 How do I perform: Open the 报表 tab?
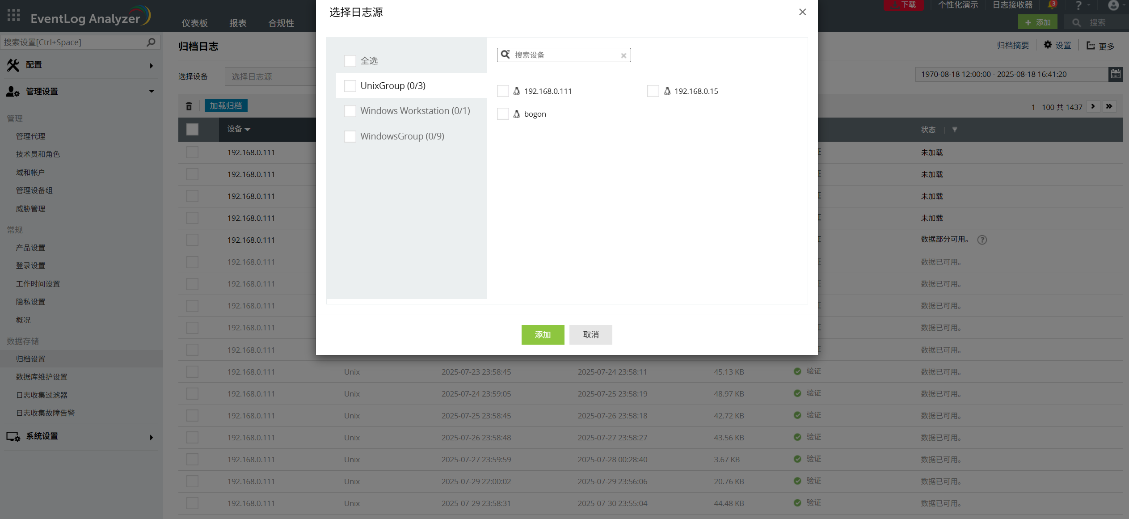[238, 23]
